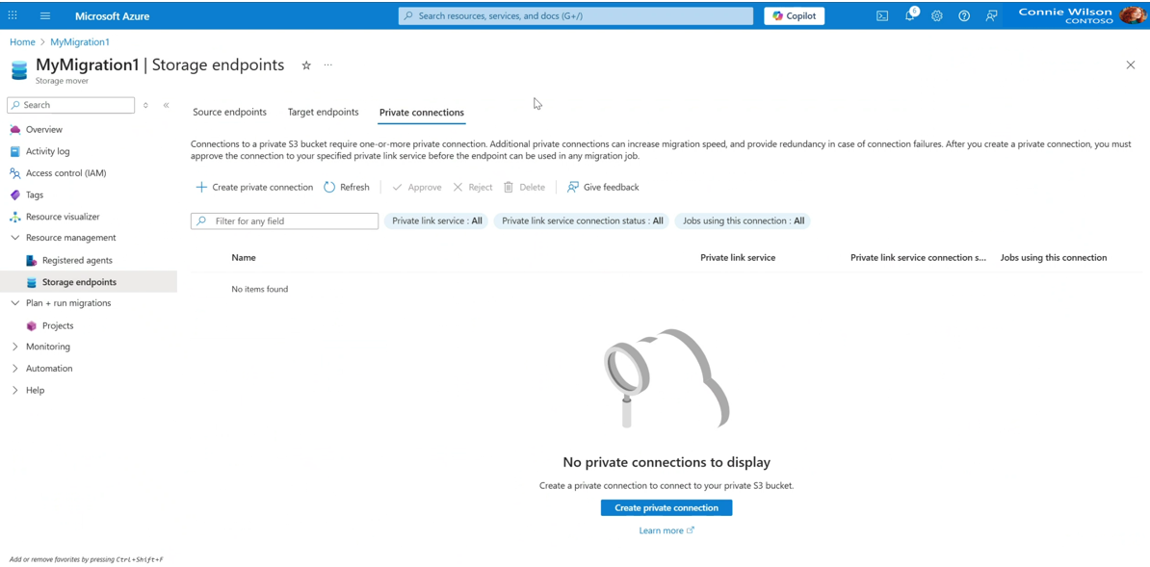
Task: Open Jobs using this connection filter
Action: tap(744, 220)
